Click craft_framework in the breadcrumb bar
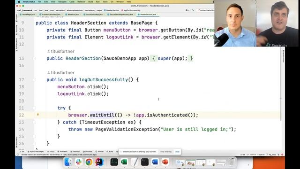 click(24, 10)
